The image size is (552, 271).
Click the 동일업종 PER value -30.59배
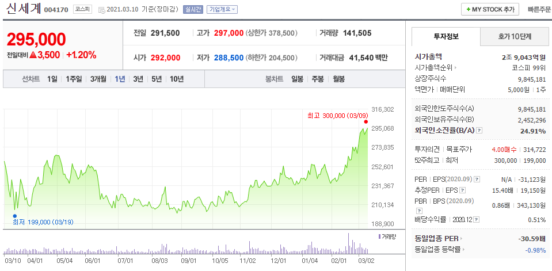coord(532,239)
